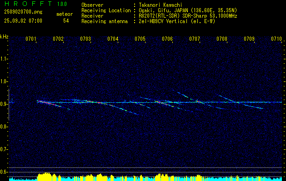Click the Receiver field label

[92, 16]
